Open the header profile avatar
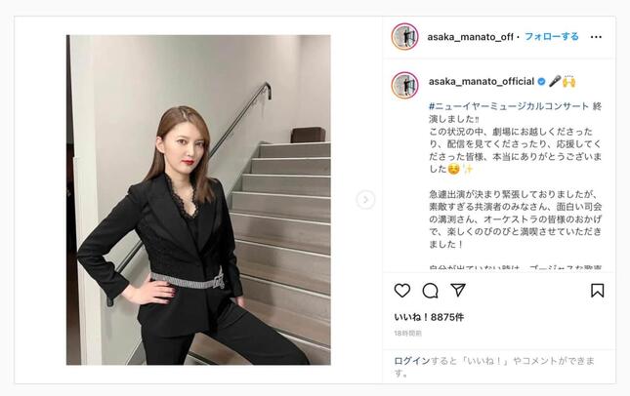 click(405, 36)
